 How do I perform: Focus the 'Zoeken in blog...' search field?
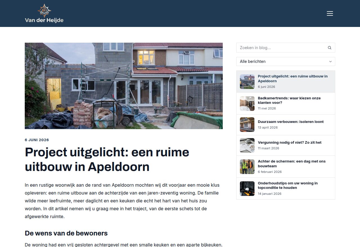pos(285,48)
